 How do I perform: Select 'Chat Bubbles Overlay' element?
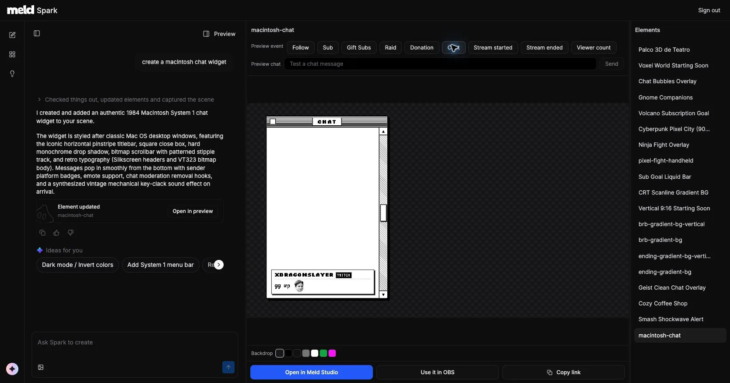(x=680, y=81)
